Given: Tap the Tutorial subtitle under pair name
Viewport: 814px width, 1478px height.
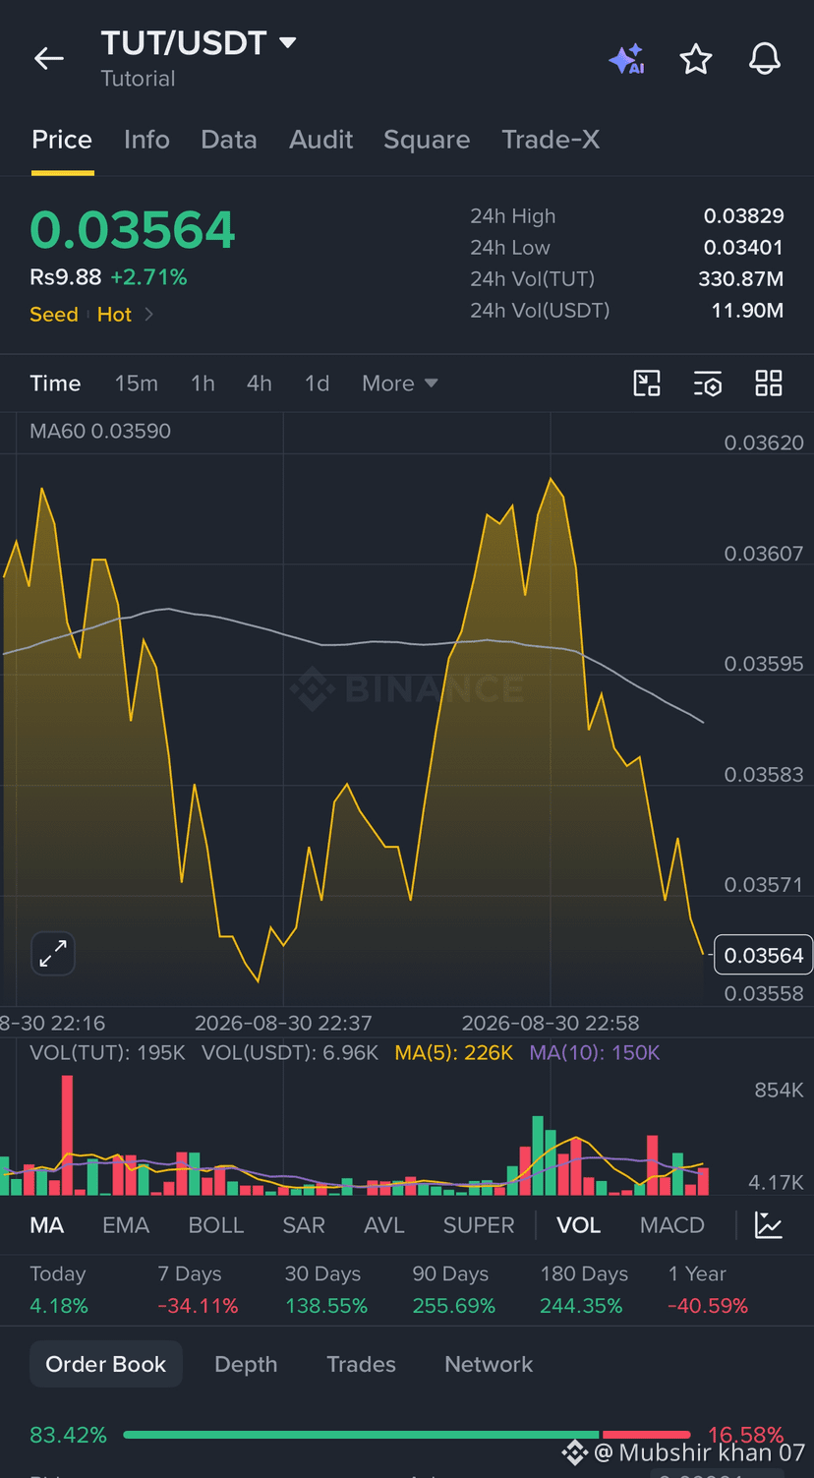Looking at the screenshot, I should pyautogui.click(x=138, y=79).
